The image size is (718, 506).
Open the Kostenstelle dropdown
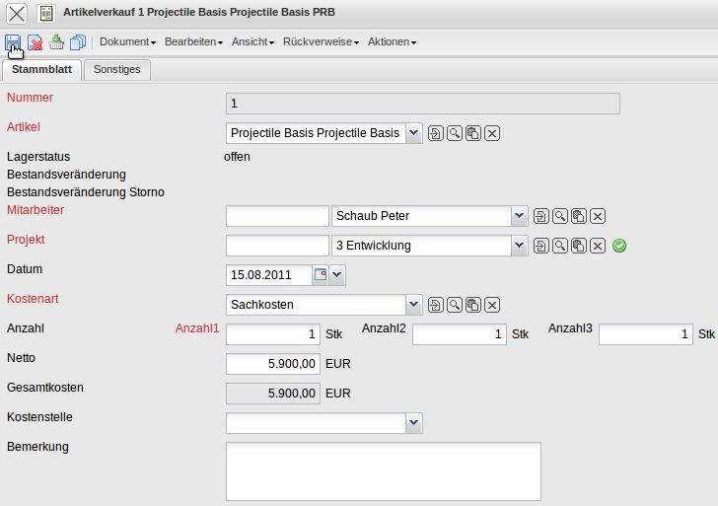(413, 423)
